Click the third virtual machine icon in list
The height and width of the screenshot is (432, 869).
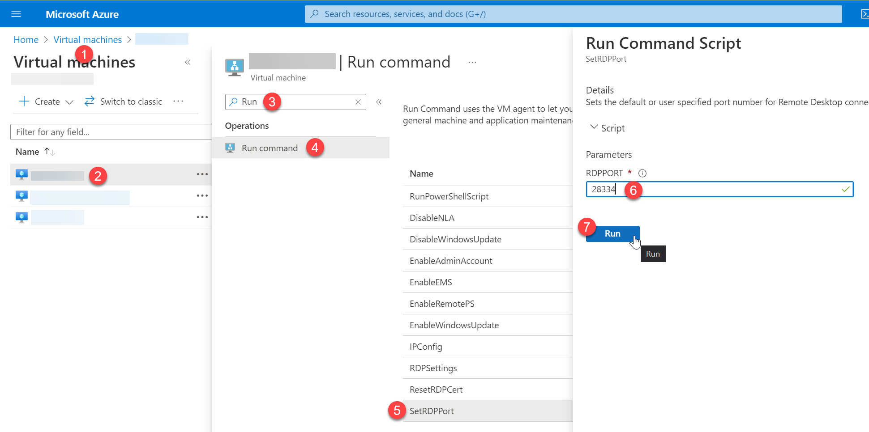click(x=21, y=217)
